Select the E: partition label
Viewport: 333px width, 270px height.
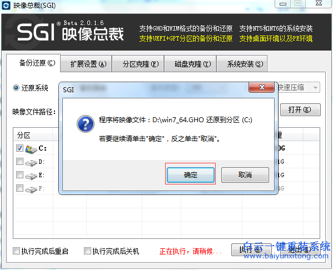point(42,176)
